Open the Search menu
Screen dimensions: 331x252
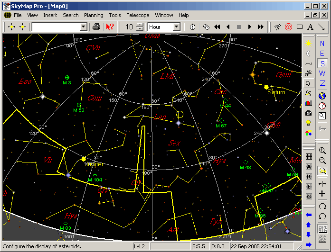click(x=70, y=15)
